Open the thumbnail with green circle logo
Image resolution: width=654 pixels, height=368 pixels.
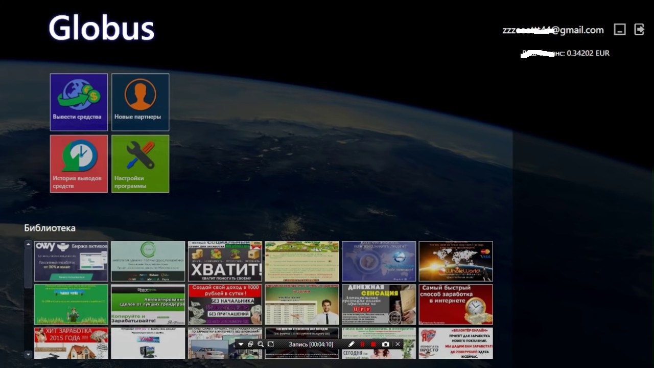click(148, 261)
